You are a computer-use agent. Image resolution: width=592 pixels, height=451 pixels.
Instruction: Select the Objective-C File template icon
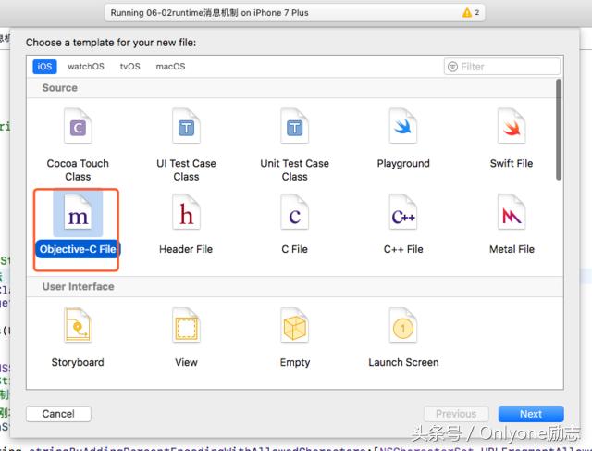pyautogui.click(x=78, y=212)
